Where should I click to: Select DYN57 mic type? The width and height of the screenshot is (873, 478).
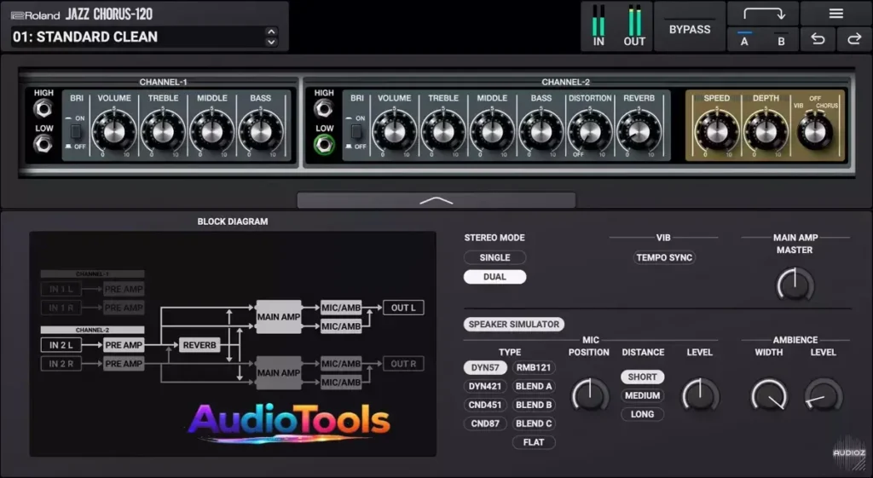[485, 368]
